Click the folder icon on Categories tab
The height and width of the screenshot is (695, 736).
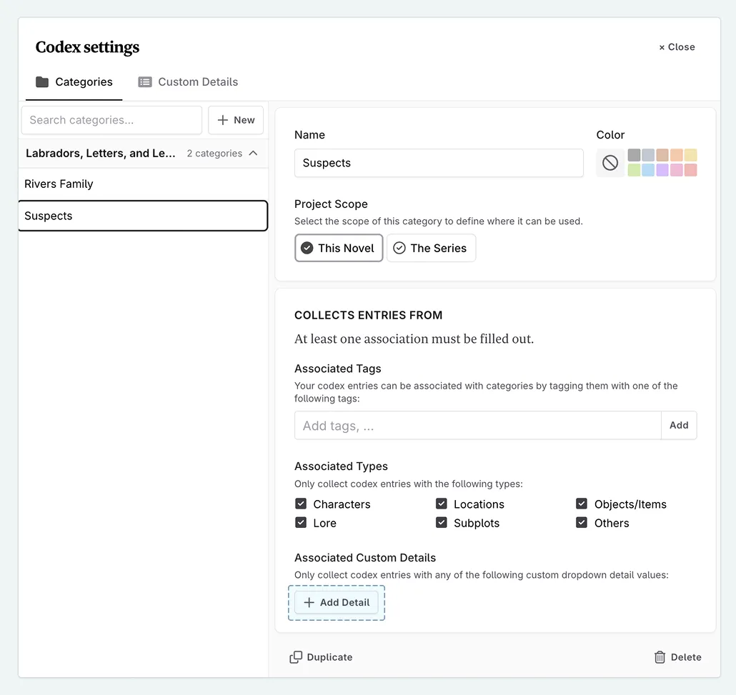[x=42, y=82]
